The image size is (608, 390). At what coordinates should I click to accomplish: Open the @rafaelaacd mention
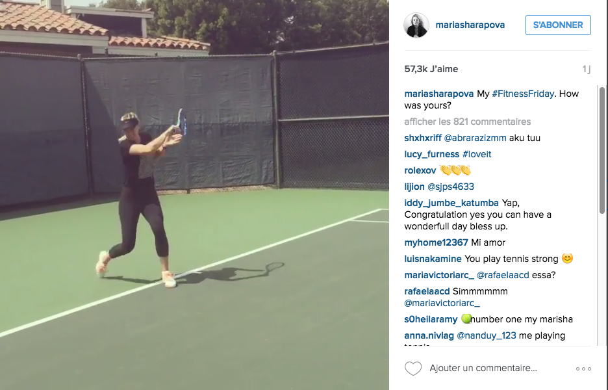503,275
